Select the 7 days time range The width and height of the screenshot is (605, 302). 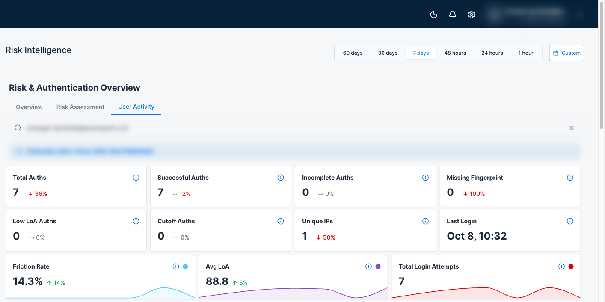[421, 53]
